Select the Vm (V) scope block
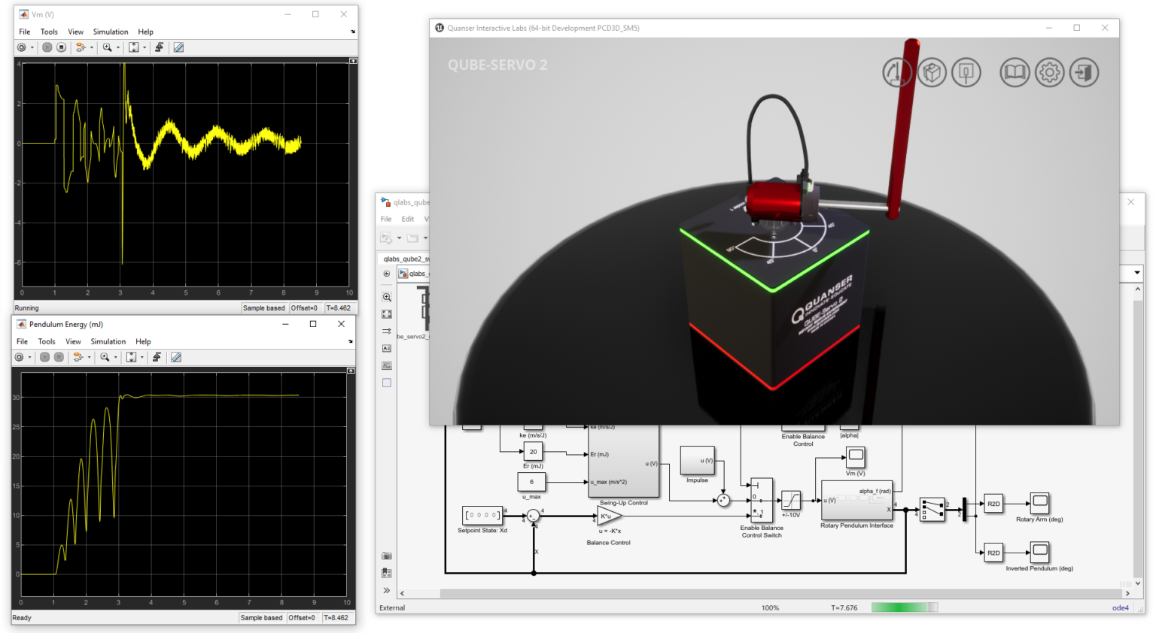Screen dimensions: 1156x633 click(x=856, y=456)
